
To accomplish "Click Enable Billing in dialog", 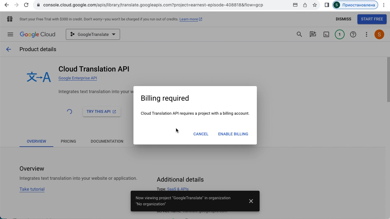I will (x=233, y=134).
